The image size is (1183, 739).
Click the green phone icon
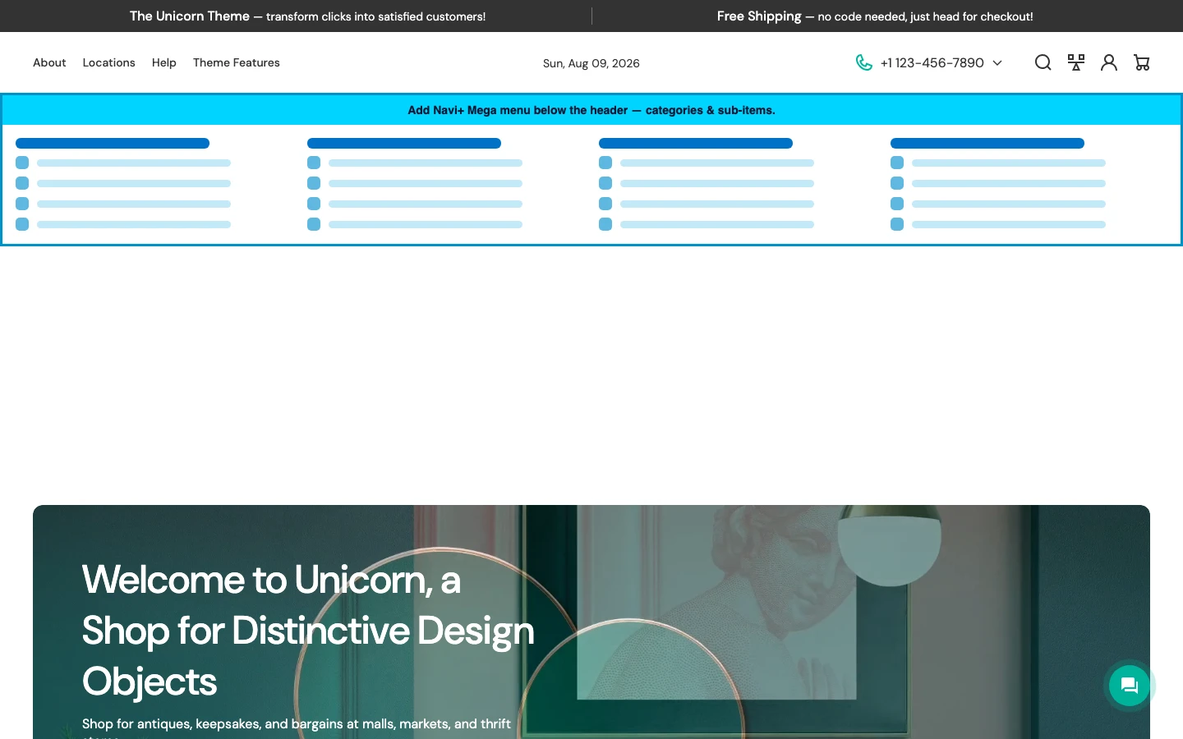[x=863, y=62]
